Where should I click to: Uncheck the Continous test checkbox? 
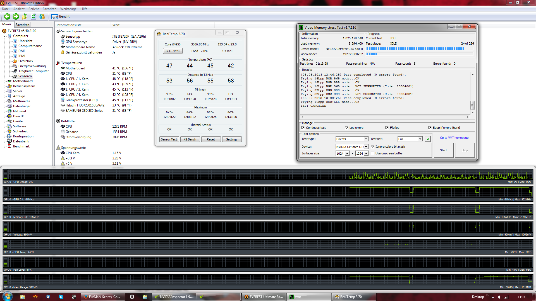303,128
